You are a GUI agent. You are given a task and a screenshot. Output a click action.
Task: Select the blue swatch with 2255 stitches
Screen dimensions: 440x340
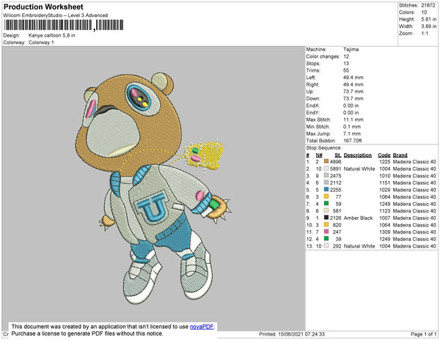(326, 190)
